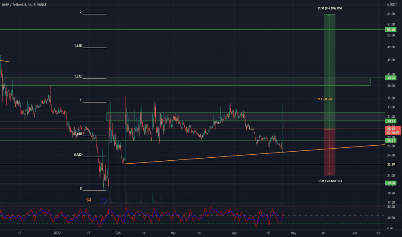The image size is (402, 237).
Task: Click the Feb label on time axis
Action: 118,233
